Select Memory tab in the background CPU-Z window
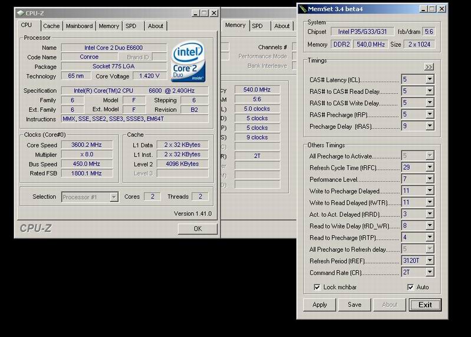The width and height of the screenshot is (471, 337). click(235, 25)
